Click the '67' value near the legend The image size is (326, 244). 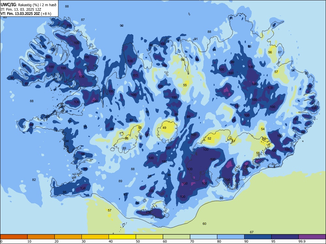(x=252, y=232)
